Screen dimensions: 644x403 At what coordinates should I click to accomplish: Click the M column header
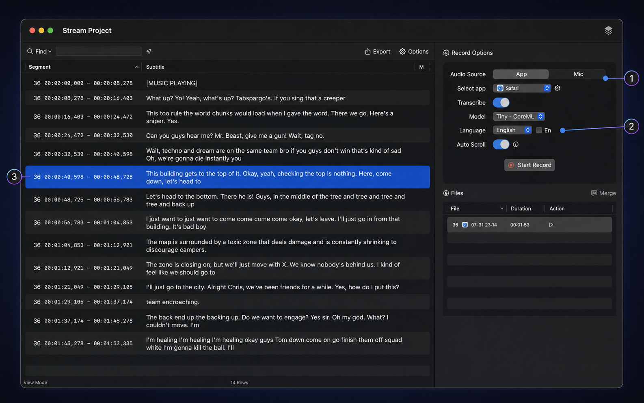(x=421, y=67)
